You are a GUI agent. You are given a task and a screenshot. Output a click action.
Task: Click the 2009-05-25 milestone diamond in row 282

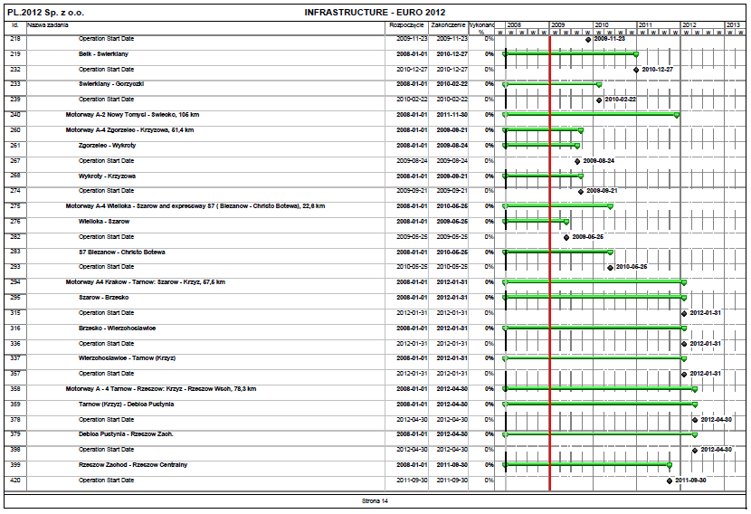[566, 238]
